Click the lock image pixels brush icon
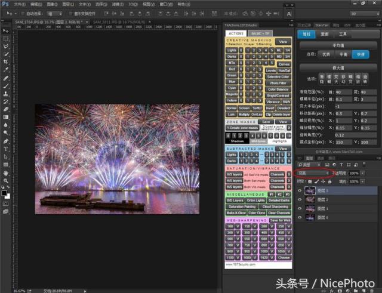This screenshot has width=382, height=293. (x=316, y=181)
